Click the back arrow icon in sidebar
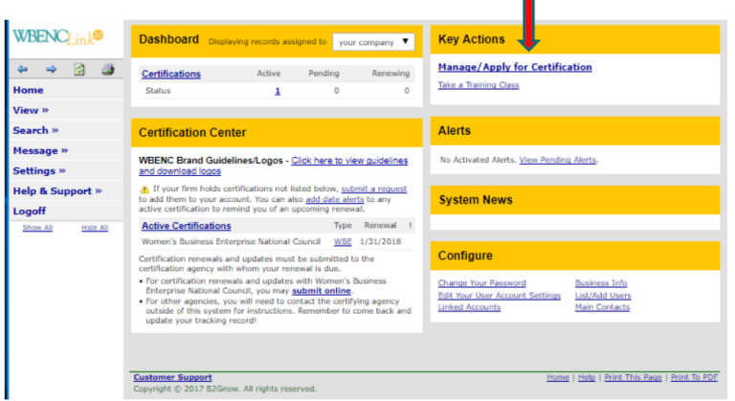The width and height of the screenshot is (735, 401). coord(23,70)
